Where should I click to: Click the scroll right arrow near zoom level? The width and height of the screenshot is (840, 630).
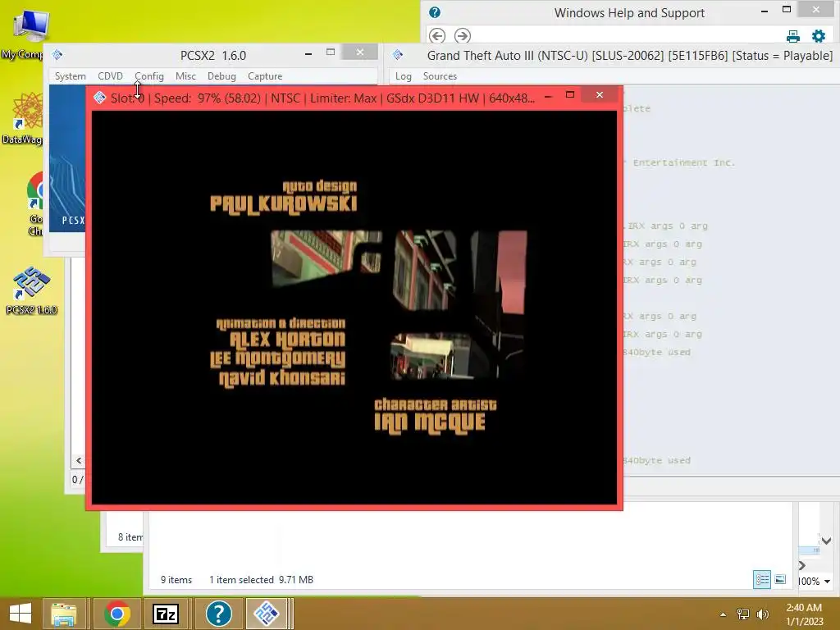(x=802, y=565)
